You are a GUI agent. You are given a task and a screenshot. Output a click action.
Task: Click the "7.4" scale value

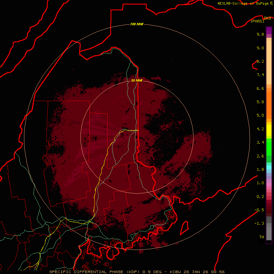[x=260, y=75]
